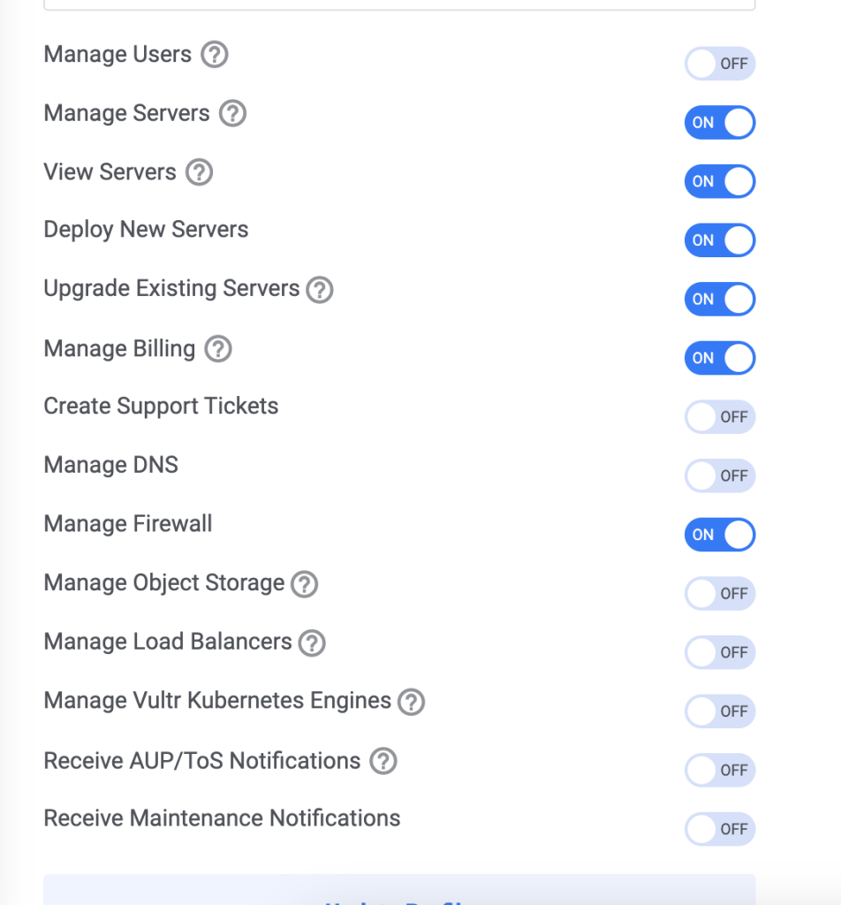Image resolution: width=841 pixels, height=905 pixels.
Task: Turn off Deploy New Servers permission
Action: pos(720,240)
